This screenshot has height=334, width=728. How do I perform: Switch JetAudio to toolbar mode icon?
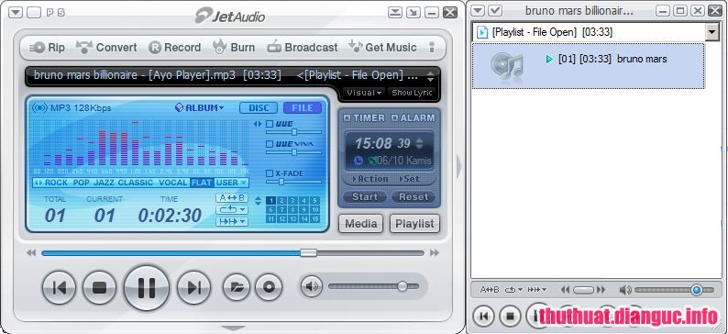395,13
